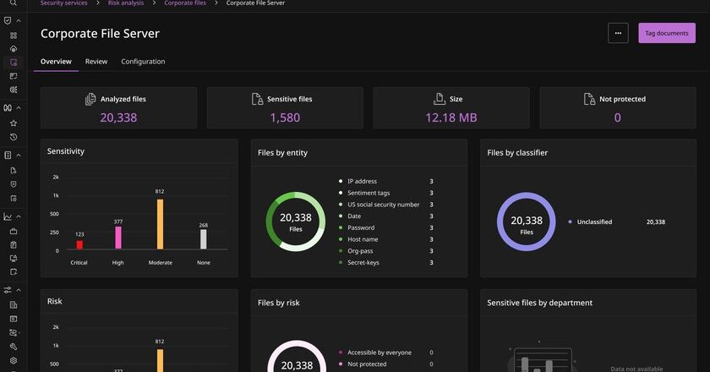Click the 1,580 sensitive files value
The image size is (710, 372).
click(x=285, y=118)
